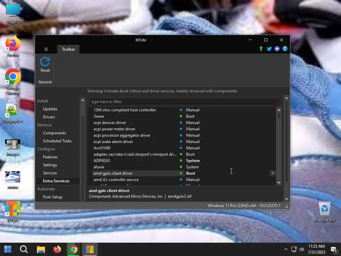The image size is (341, 256).
Task: Click the red search icon in the filter box
Action: tap(276, 102)
